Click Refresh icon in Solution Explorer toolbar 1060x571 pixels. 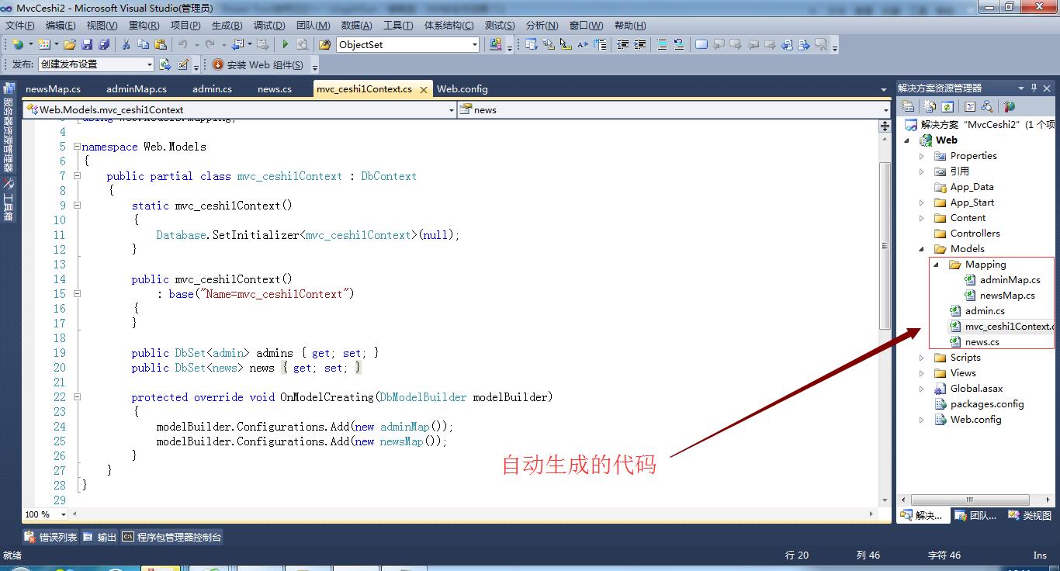coord(947,107)
